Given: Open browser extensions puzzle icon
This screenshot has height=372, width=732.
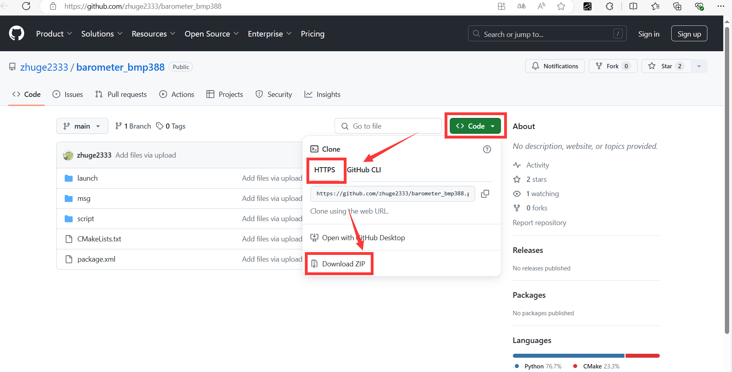Looking at the screenshot, I should [x=609, y=6].
